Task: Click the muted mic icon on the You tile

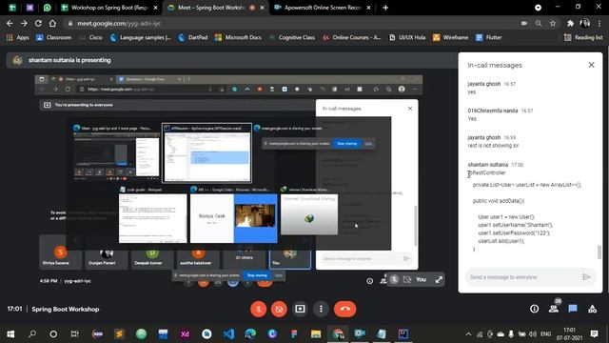Action: (394, 279)
